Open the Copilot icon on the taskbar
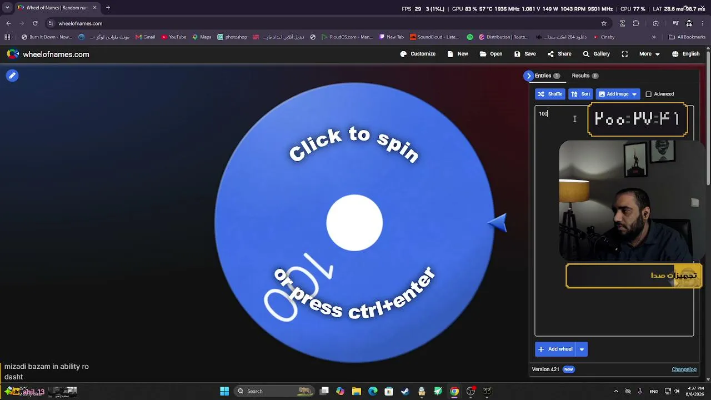Viewport: 711px width, 400px height. (340, 391)
